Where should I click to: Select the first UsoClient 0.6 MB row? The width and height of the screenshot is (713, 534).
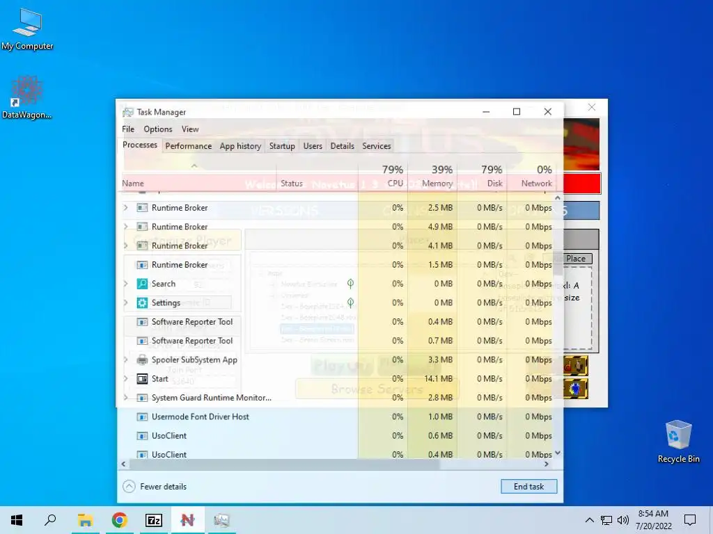click(x=338, y=436)
